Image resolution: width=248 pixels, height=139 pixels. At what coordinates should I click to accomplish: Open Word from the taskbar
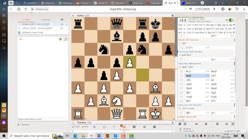click(x=99, y=136)
